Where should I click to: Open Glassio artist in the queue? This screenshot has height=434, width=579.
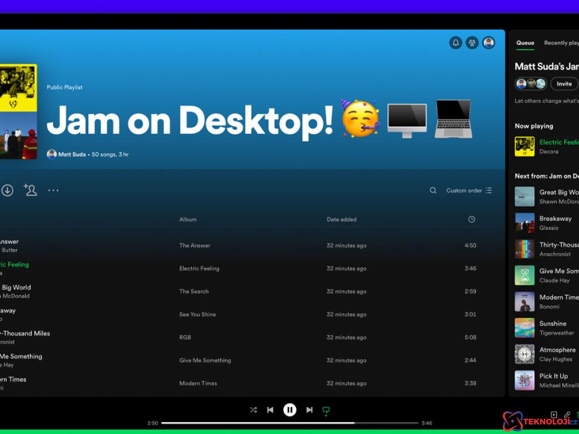click(548, 228)
